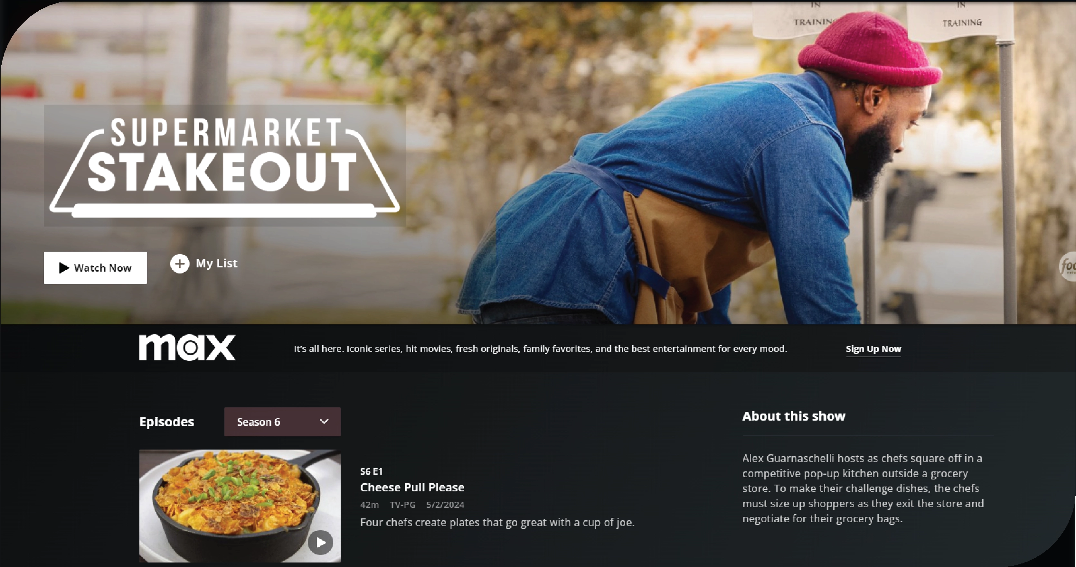The width and height of the screenshot is (1076, 567).
Task: Open the Cheese Pull Please episode title
Action: point(412,487)
